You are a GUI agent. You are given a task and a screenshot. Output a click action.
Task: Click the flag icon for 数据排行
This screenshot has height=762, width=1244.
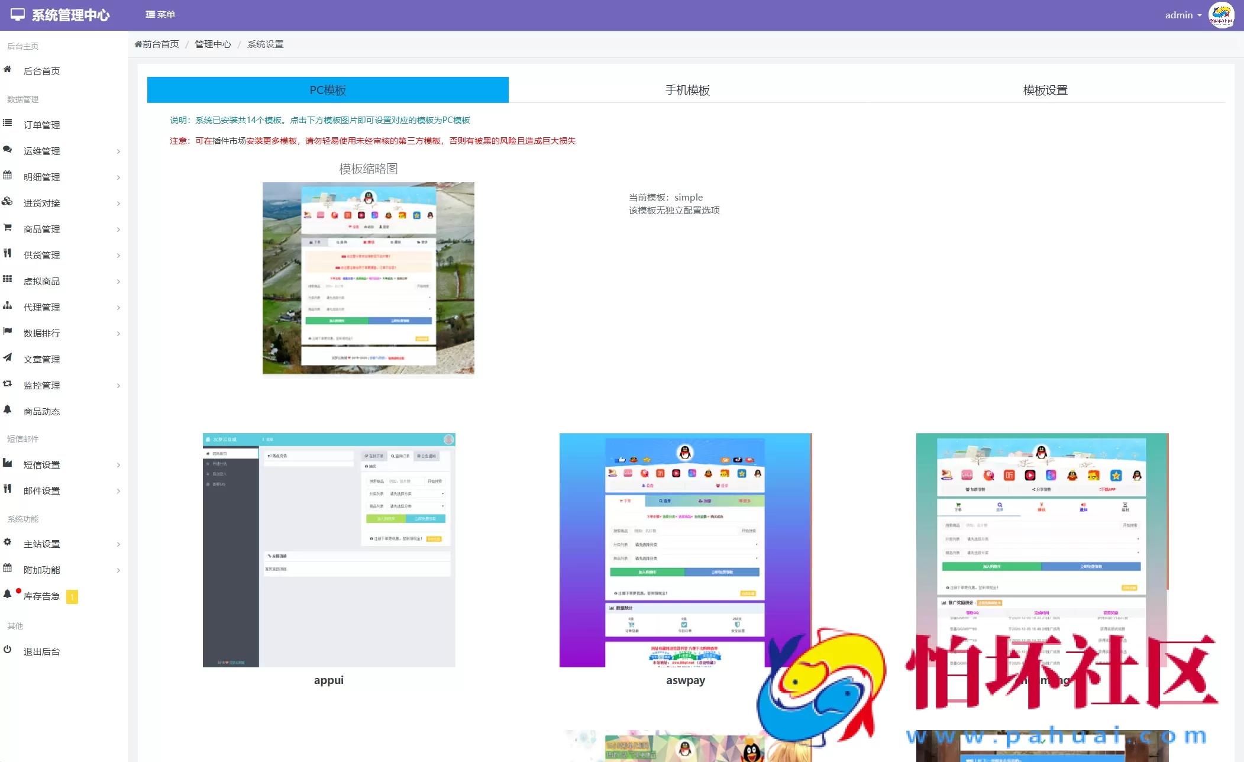7,332
